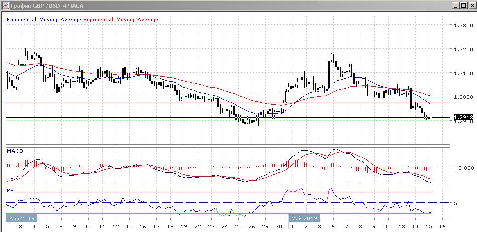Click the MACD indicator label
This screenshot has height=232, width=477.
pyautogui.click(x=15, y=151)
